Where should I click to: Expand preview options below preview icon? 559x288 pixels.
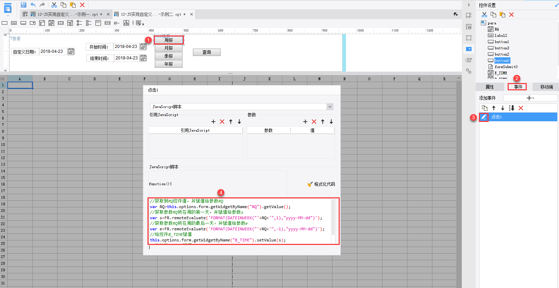pos(8,16)
